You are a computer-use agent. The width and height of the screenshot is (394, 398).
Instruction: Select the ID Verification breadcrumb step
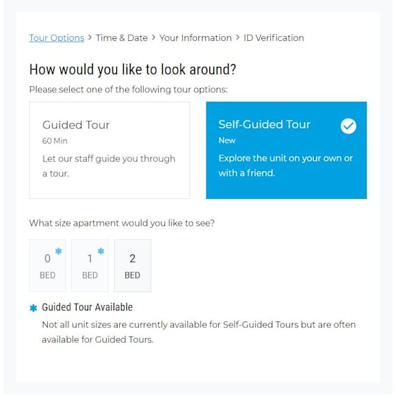point(274,38)
